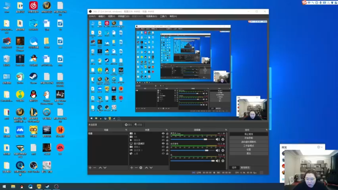
Task: Remove selected source with minus icon
Action: pos(136,168)
